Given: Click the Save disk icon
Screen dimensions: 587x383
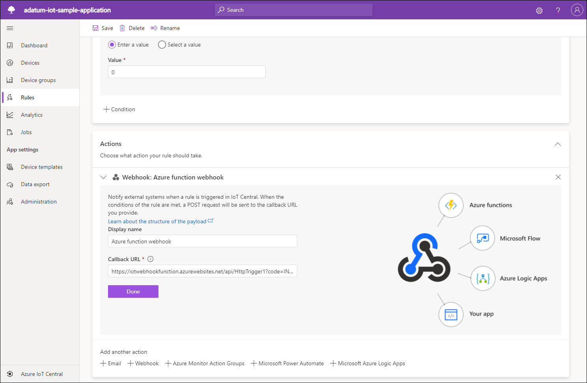Looking at the screenshot, I should coord(95,28).
